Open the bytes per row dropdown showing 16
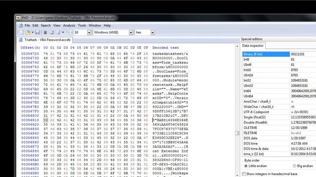 89,32
